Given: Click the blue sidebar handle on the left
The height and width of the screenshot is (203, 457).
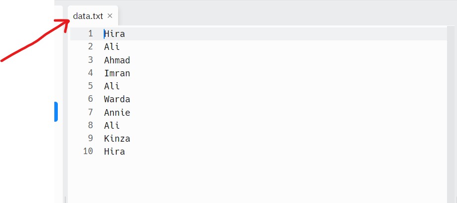Looking at the screenshot, I should [x=56, y=112].
